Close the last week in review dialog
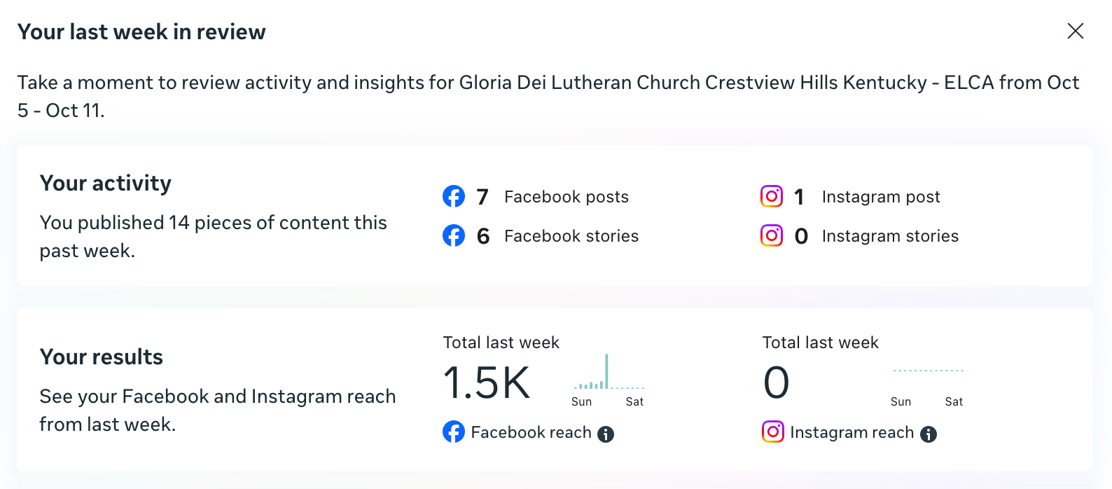Image resolution: width=1112 pixels, height=489 pixels. tap(1075, 31)
